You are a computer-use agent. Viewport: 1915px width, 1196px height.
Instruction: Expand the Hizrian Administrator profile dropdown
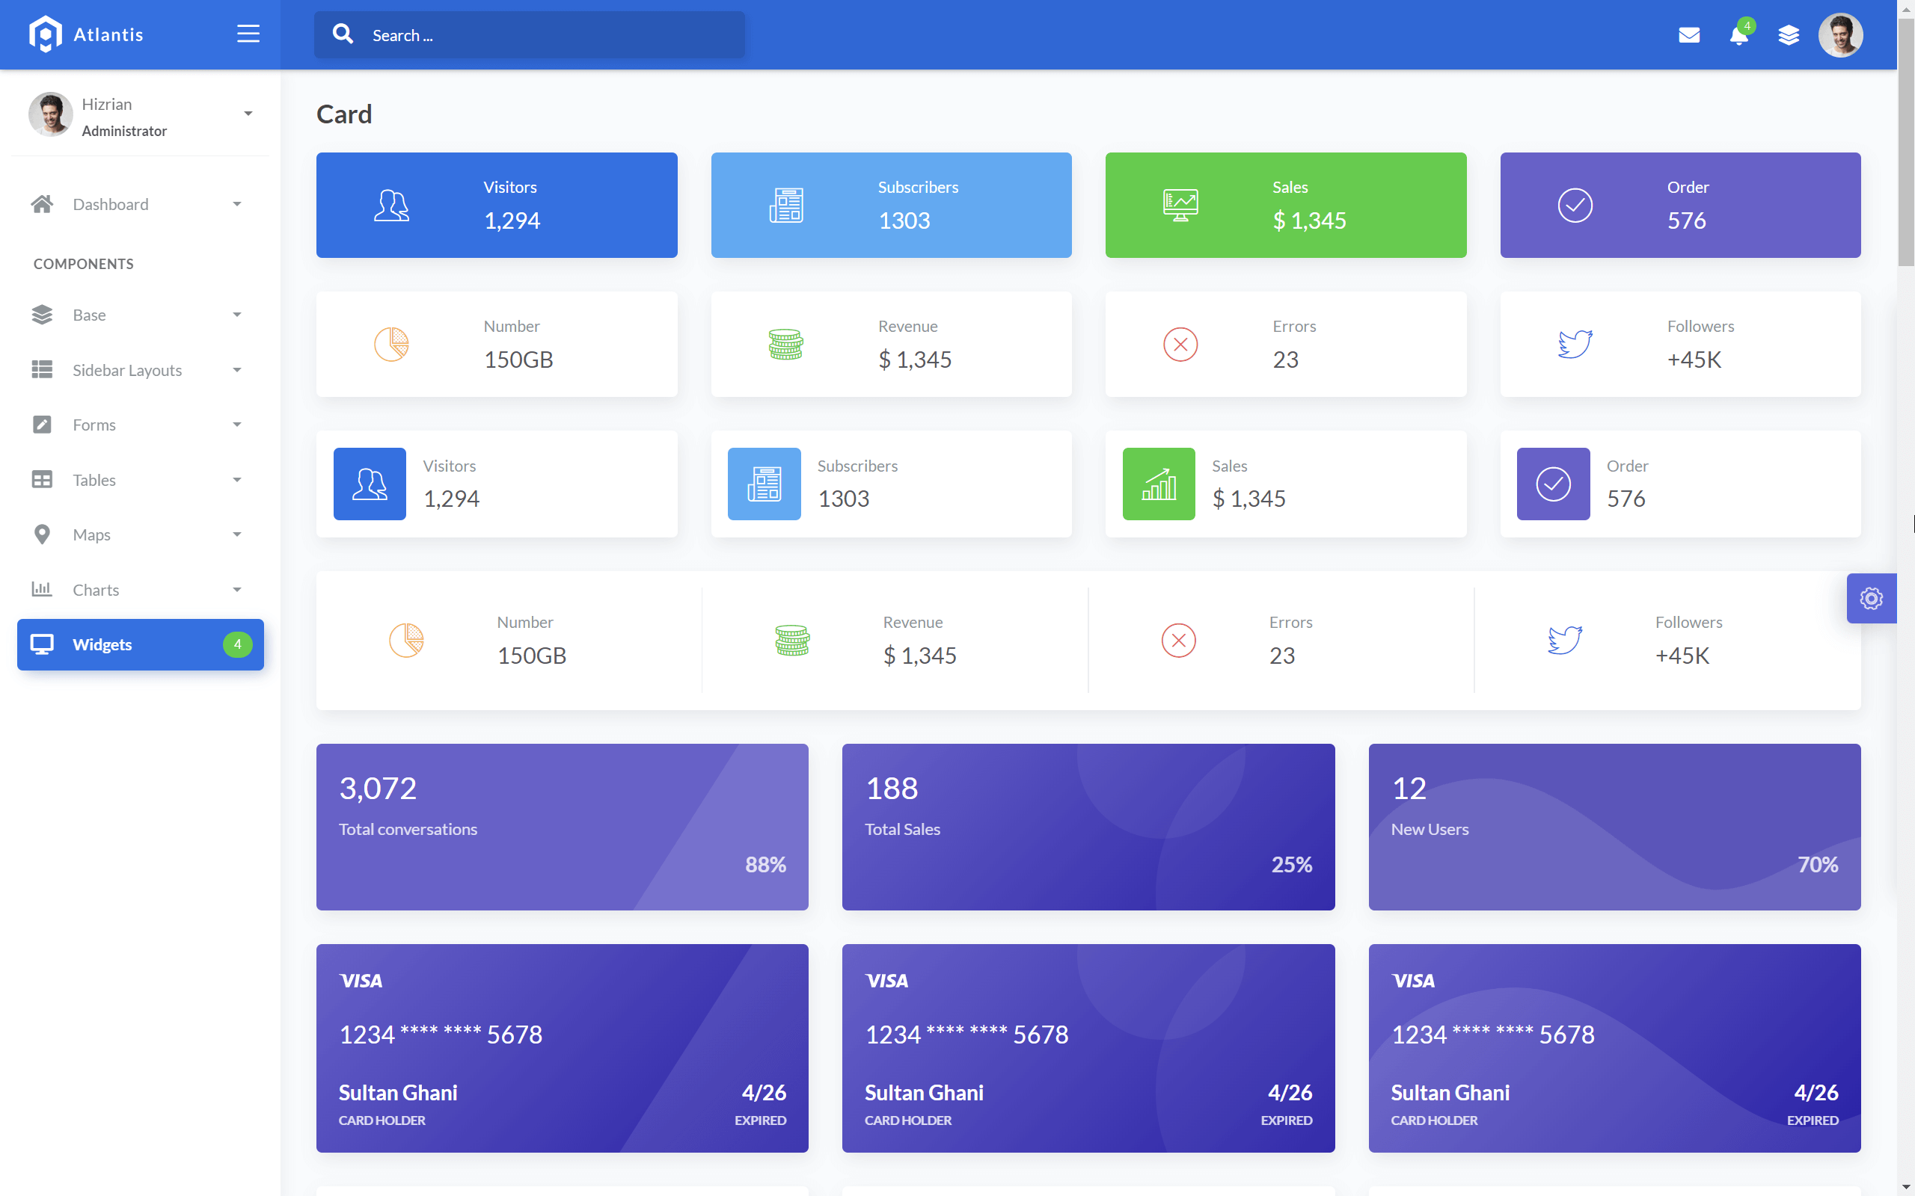click(x=248, y=114)
